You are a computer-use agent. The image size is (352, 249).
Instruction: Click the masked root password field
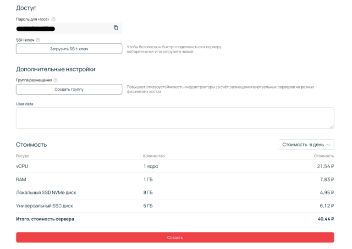pyautogui.click(x=64, y=28)
